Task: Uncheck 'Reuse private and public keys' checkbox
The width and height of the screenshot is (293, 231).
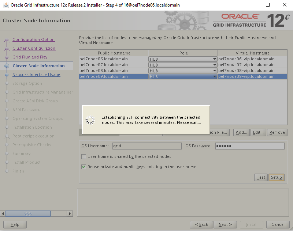Action: click(84, 167)
